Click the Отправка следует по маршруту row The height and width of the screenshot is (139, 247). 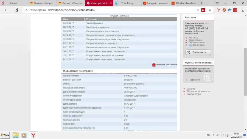click(x=119, y=43)
